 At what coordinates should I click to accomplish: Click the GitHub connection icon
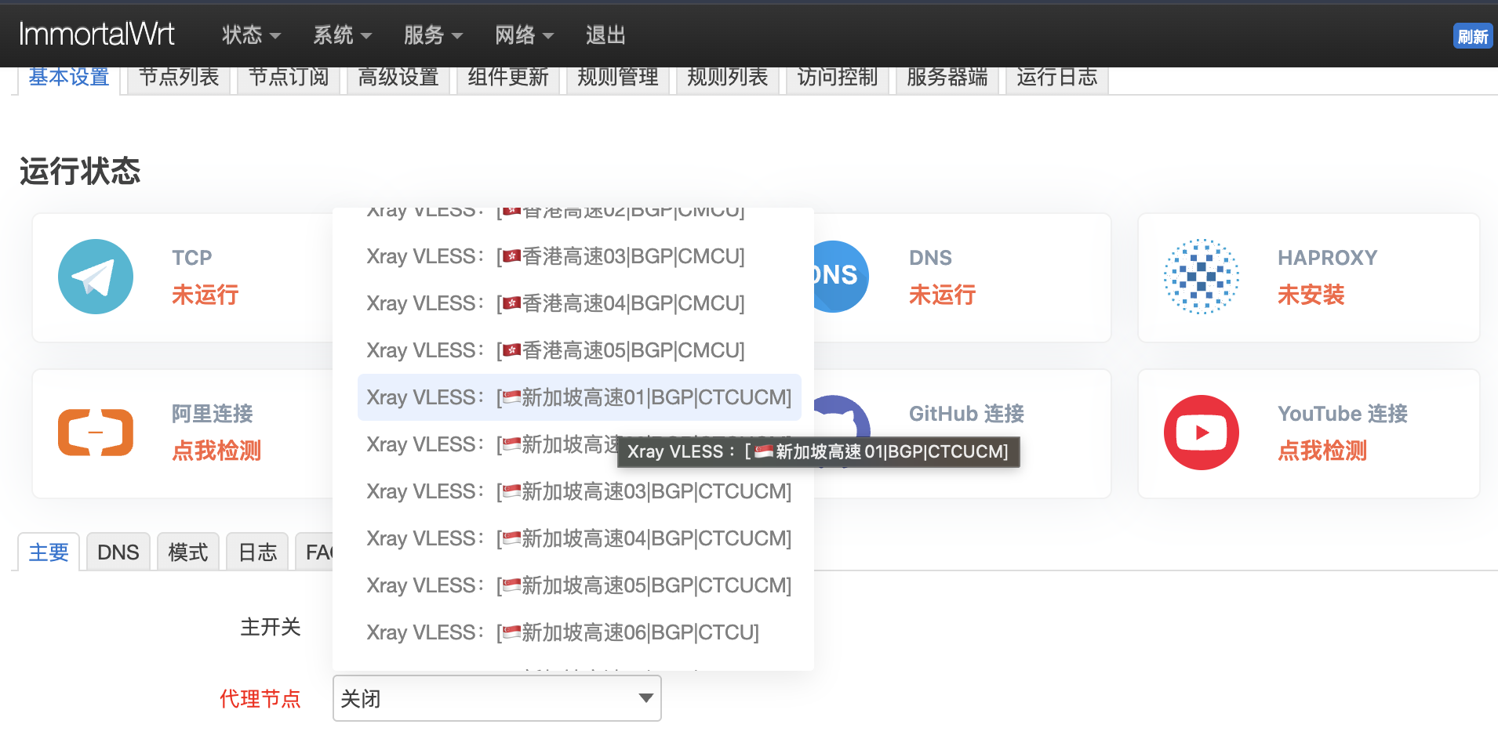coord(842,415)
